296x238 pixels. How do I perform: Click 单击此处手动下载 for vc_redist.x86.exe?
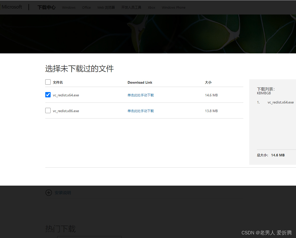(141, 111)
